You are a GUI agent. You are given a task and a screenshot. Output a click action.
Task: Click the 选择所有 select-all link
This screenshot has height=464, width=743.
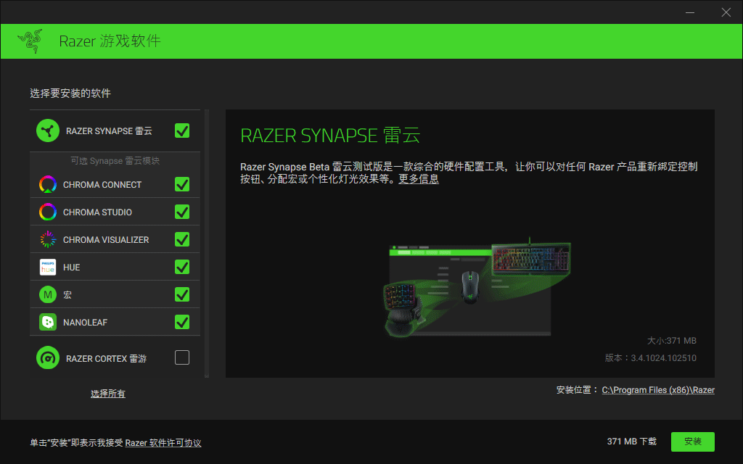pos(108,394)
